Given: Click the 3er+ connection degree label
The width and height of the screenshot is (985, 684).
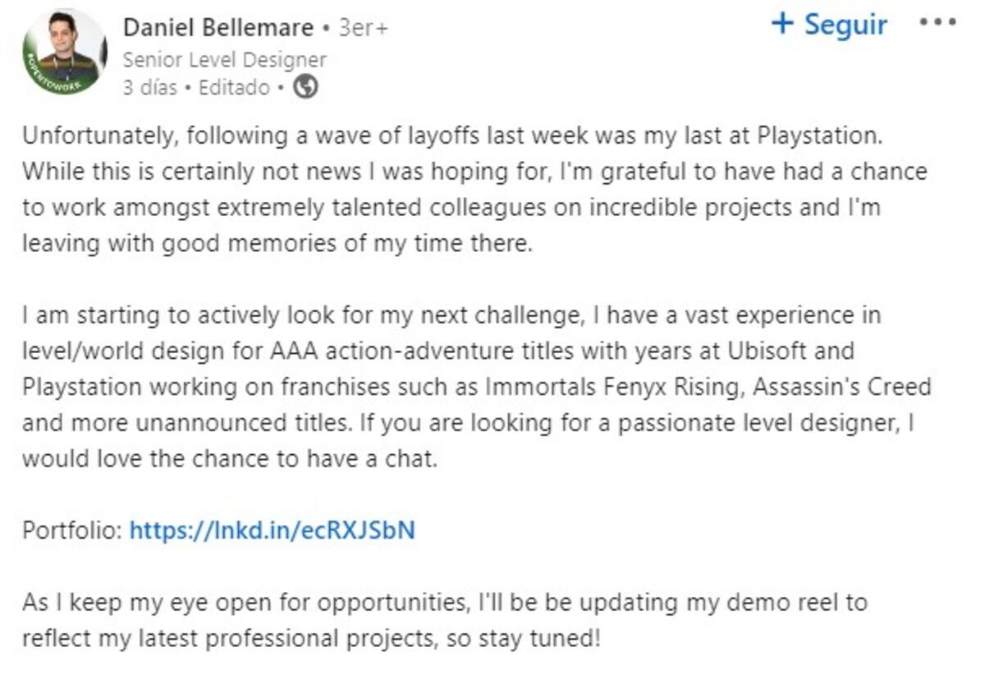Looking at the screenshot, I should point(363,29).
